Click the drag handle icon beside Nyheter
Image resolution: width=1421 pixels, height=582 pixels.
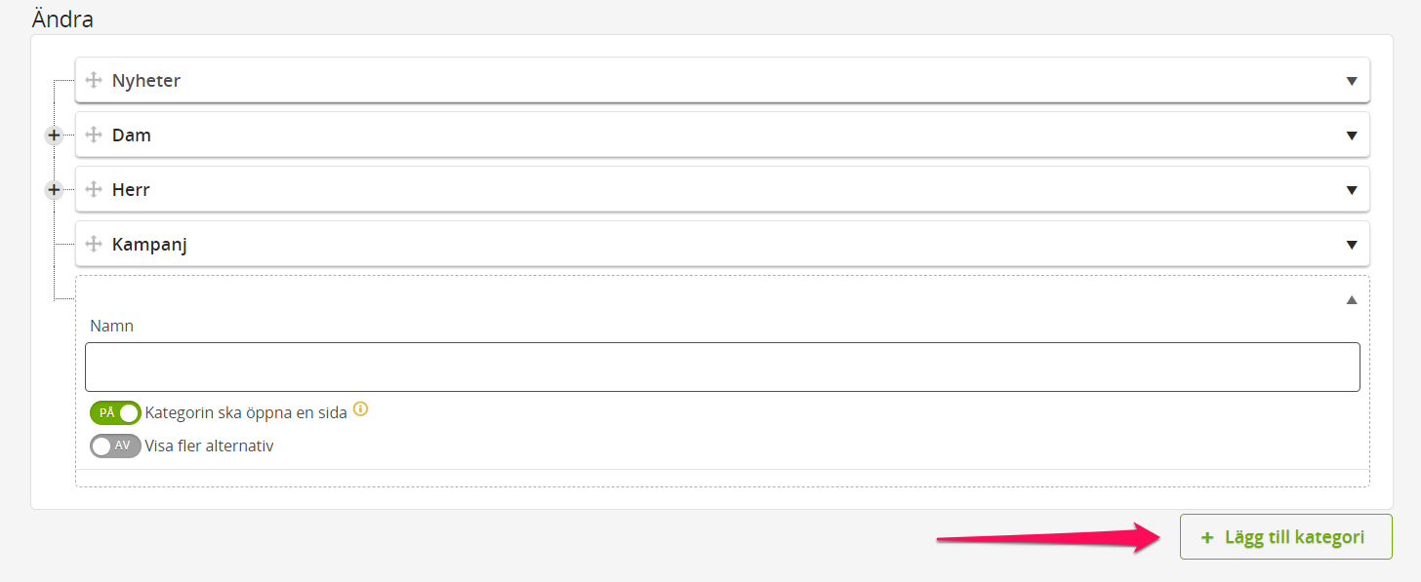click(94, 80)
